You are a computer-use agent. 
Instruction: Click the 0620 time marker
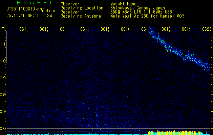coord(207,29)
